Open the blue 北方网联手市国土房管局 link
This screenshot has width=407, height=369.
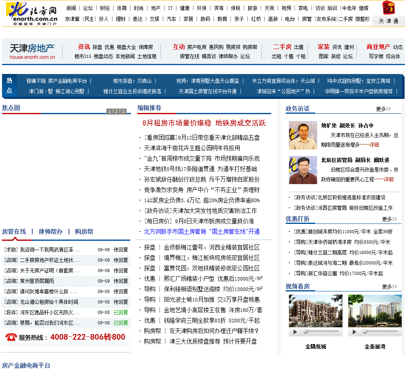tap(201, 232)
